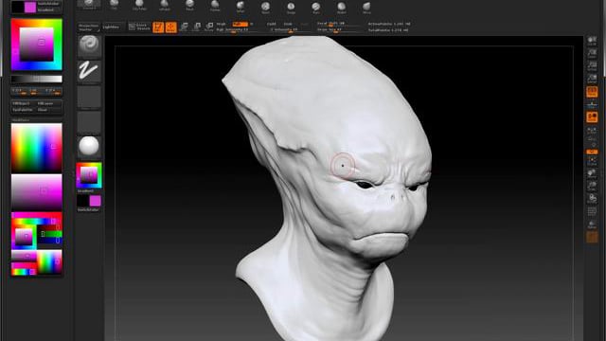Click the Rotate view icon in right shelf
This screenshot has height=341, width=606.
point(592,199)
